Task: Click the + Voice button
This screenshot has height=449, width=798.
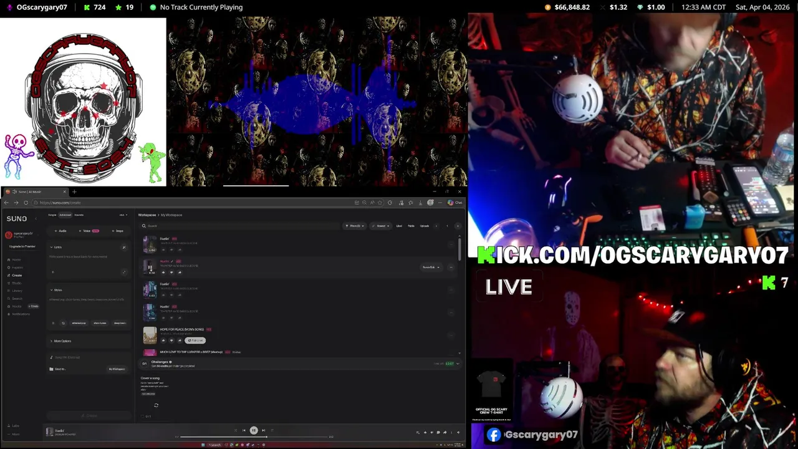Action: 89,231
